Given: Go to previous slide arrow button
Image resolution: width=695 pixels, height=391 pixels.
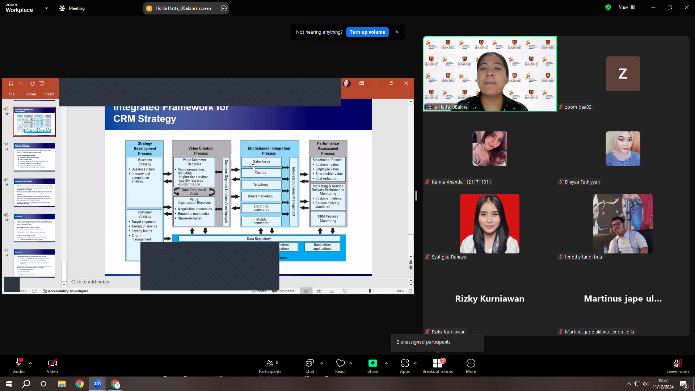Looking at the screenshot, I should 411,262.
